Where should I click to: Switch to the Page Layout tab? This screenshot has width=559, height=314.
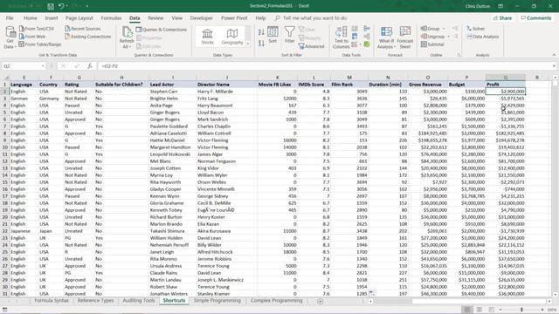(x=79, y=17)
